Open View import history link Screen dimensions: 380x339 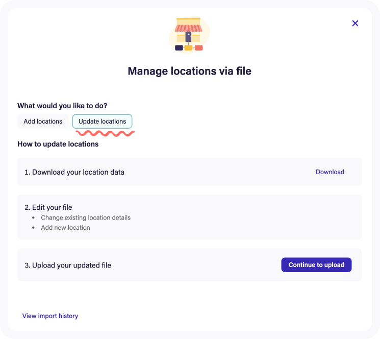pyautogui.click(x=50, y=316)
